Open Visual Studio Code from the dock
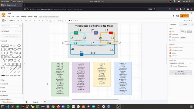This screenshot has height=109, width=194. click(8, 107)
